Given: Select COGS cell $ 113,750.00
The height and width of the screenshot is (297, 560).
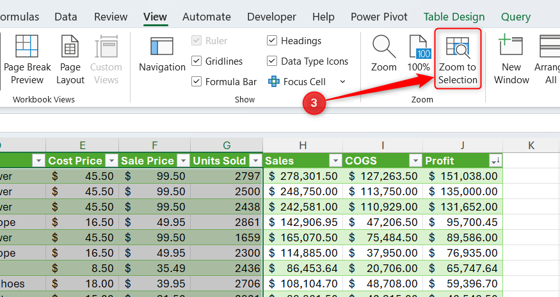Looking at the screenshot, I should pos(383,191).
